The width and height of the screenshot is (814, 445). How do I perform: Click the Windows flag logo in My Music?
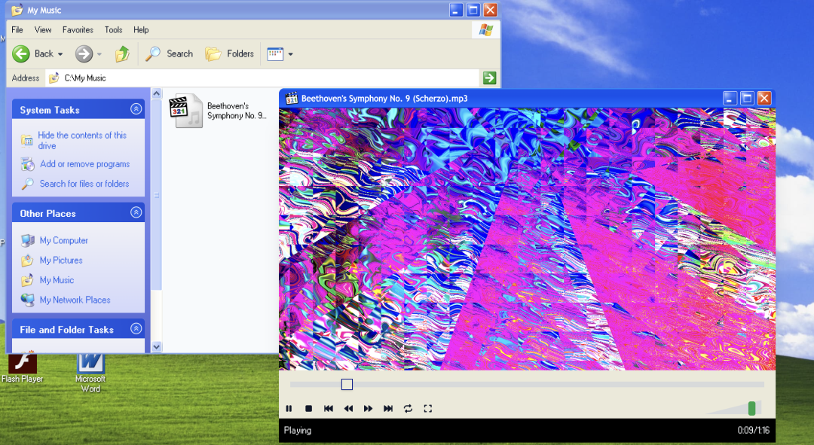[x=486, y=30]
